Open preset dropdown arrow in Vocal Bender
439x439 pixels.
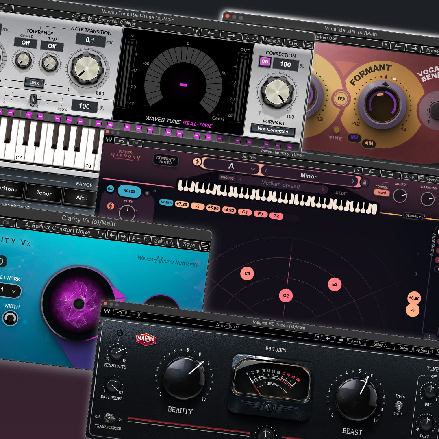[386, 44]
